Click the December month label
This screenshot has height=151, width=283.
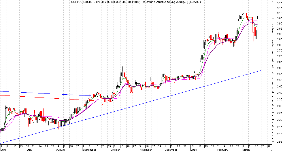171,150
